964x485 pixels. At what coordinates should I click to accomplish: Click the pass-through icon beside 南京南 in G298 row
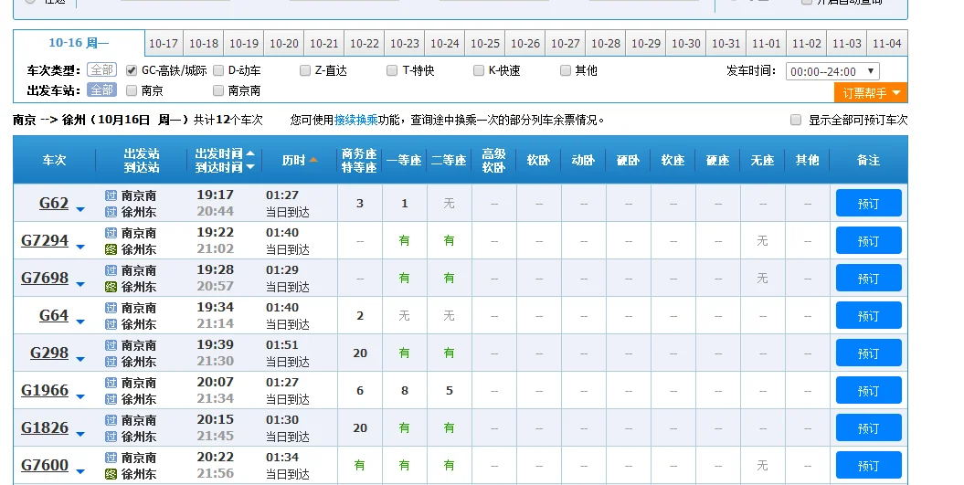coord(111,345)
